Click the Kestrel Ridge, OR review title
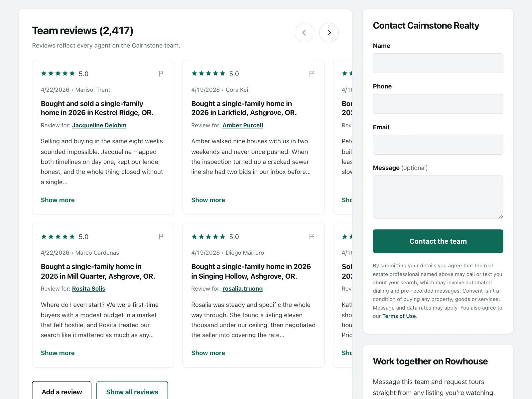 [97, 108]
